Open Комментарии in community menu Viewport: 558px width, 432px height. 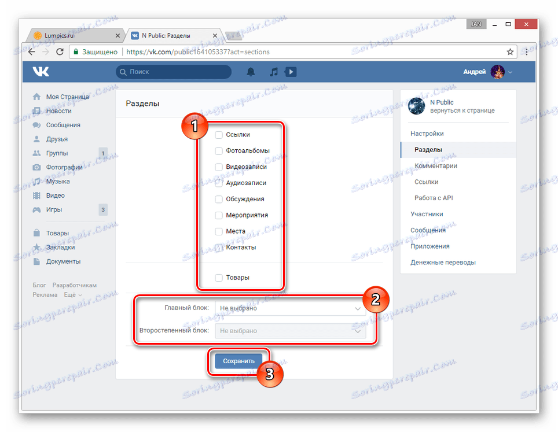[436, 166]
